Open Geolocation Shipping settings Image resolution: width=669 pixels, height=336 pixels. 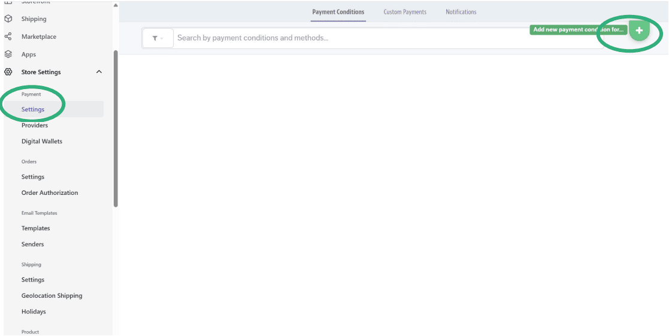pyautogui.click(x=52, y=296)
